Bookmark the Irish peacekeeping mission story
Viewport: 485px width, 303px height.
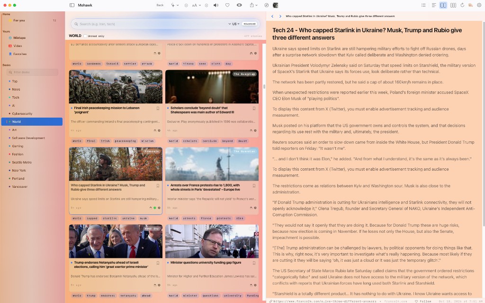[158, 109]
